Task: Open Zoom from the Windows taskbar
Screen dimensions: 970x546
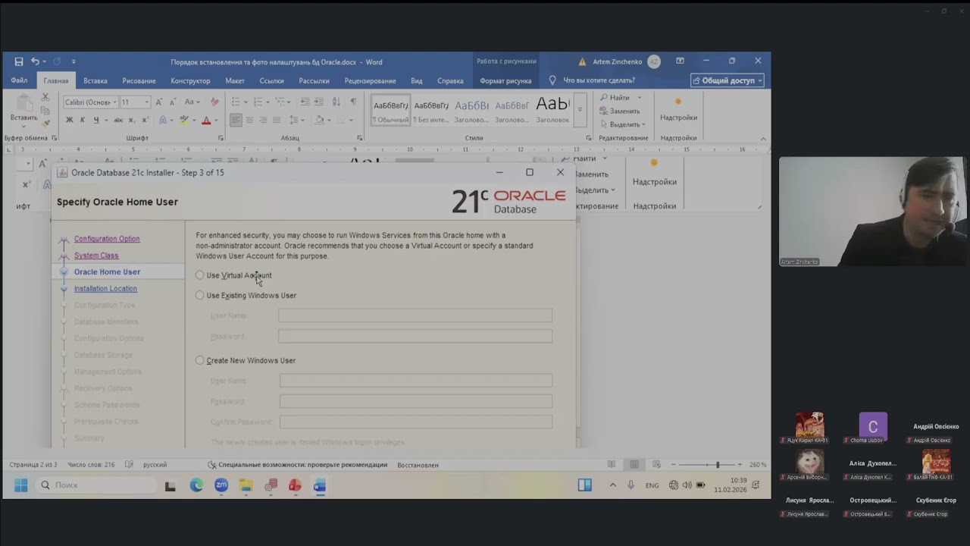Action: [221, 485]
